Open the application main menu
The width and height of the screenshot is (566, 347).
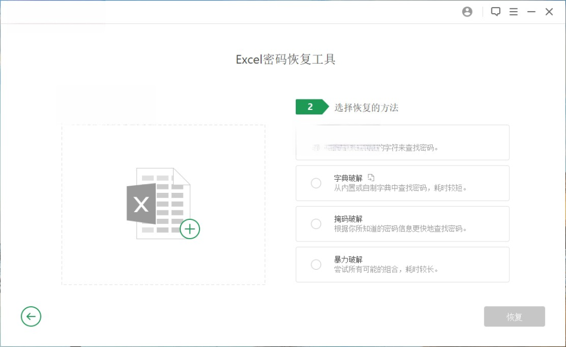pos(513,11)
